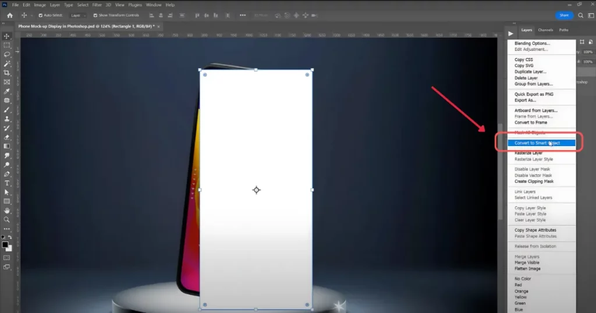Select the Zoom tool
Image resolution: width=596 pixels, height=313 pixels.
7,219
